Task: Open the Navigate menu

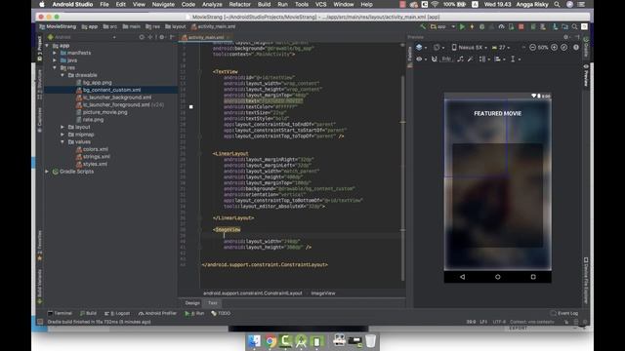Action: 163,4
